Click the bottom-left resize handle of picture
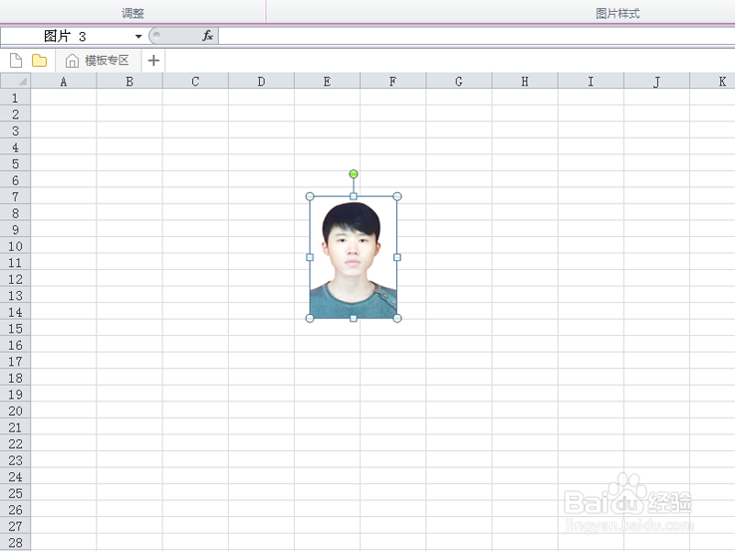The image size is (735, 551). tap(310, 319)
